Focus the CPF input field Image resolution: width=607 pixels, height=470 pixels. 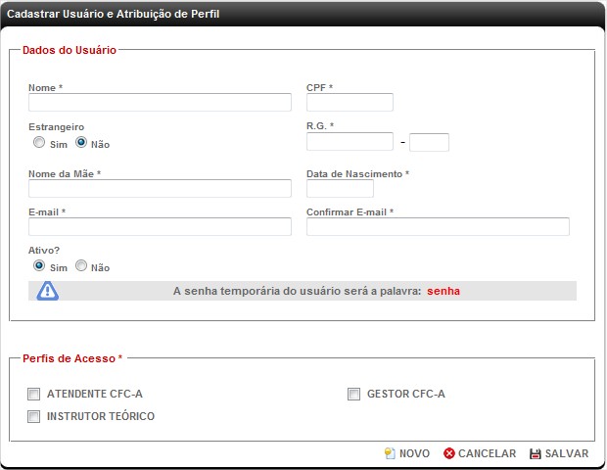coord(350,103)
